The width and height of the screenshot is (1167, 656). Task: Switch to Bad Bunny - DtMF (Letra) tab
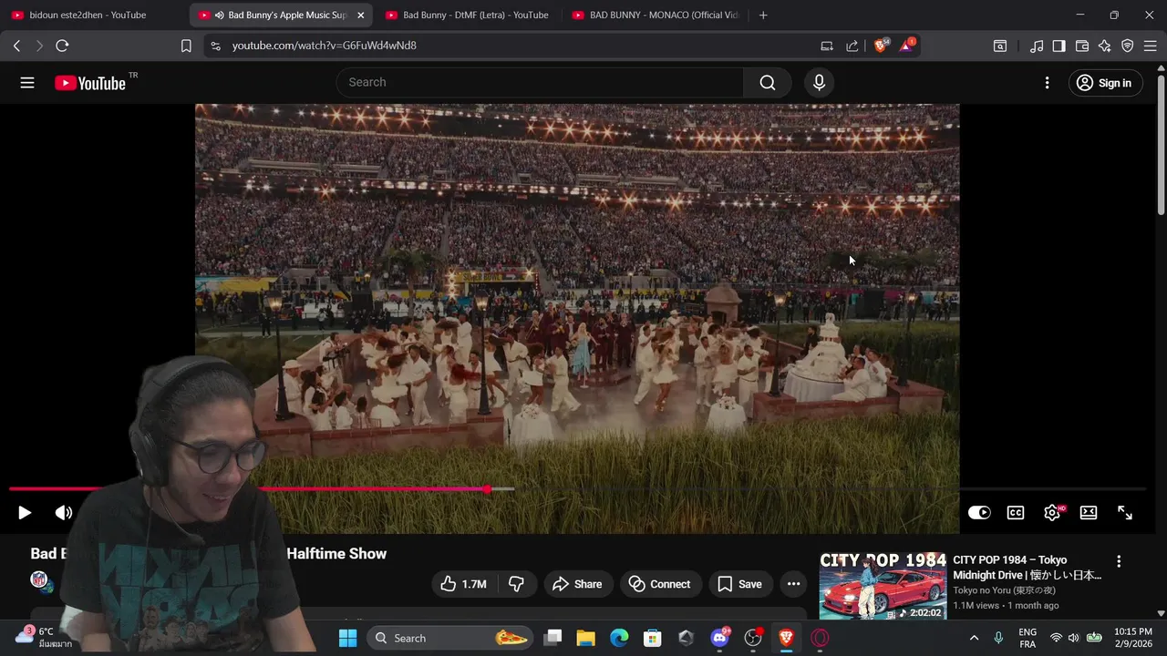click(467, 15)
